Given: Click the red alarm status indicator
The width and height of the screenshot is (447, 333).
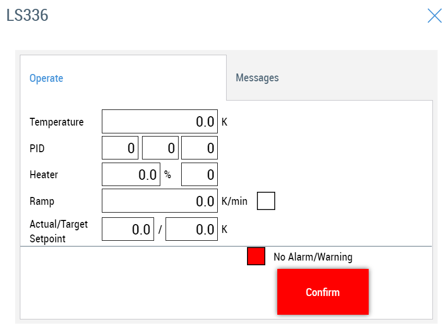Looking at the screenshot, I should (256, 256).
